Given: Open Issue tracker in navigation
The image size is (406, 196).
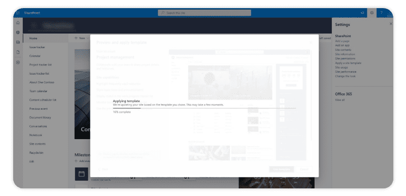Looking at the screenshot, I should (37, 47).
